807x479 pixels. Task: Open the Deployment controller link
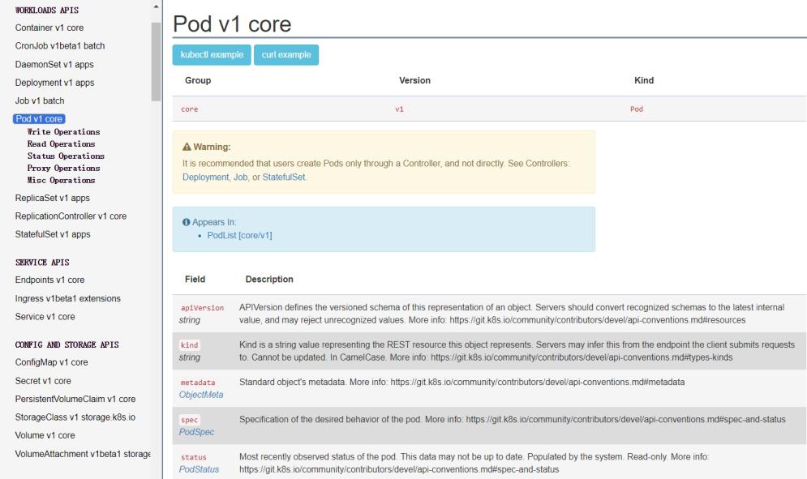[205, 177]
